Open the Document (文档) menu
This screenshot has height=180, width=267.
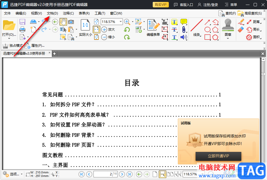coord(52,13)
